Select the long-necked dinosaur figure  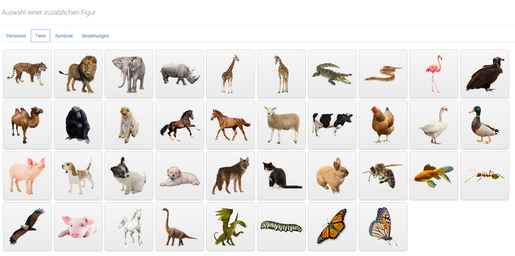(x=180, y=227)
